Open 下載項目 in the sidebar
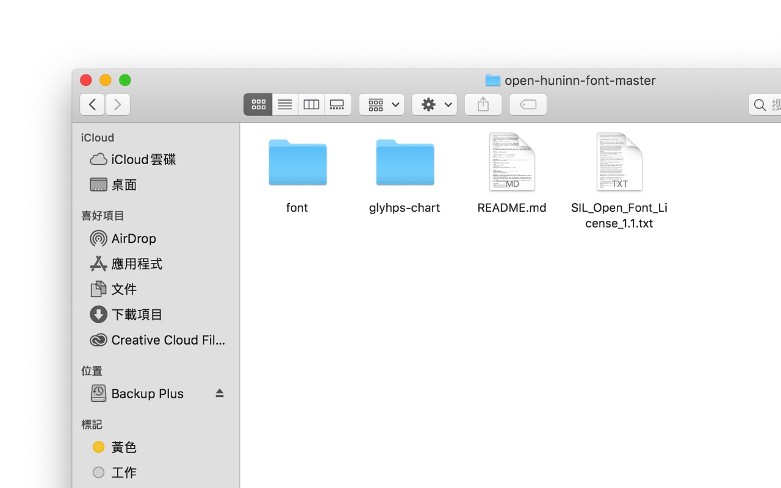This screenshot has width=781, height=488. click(x=137, y=315)
